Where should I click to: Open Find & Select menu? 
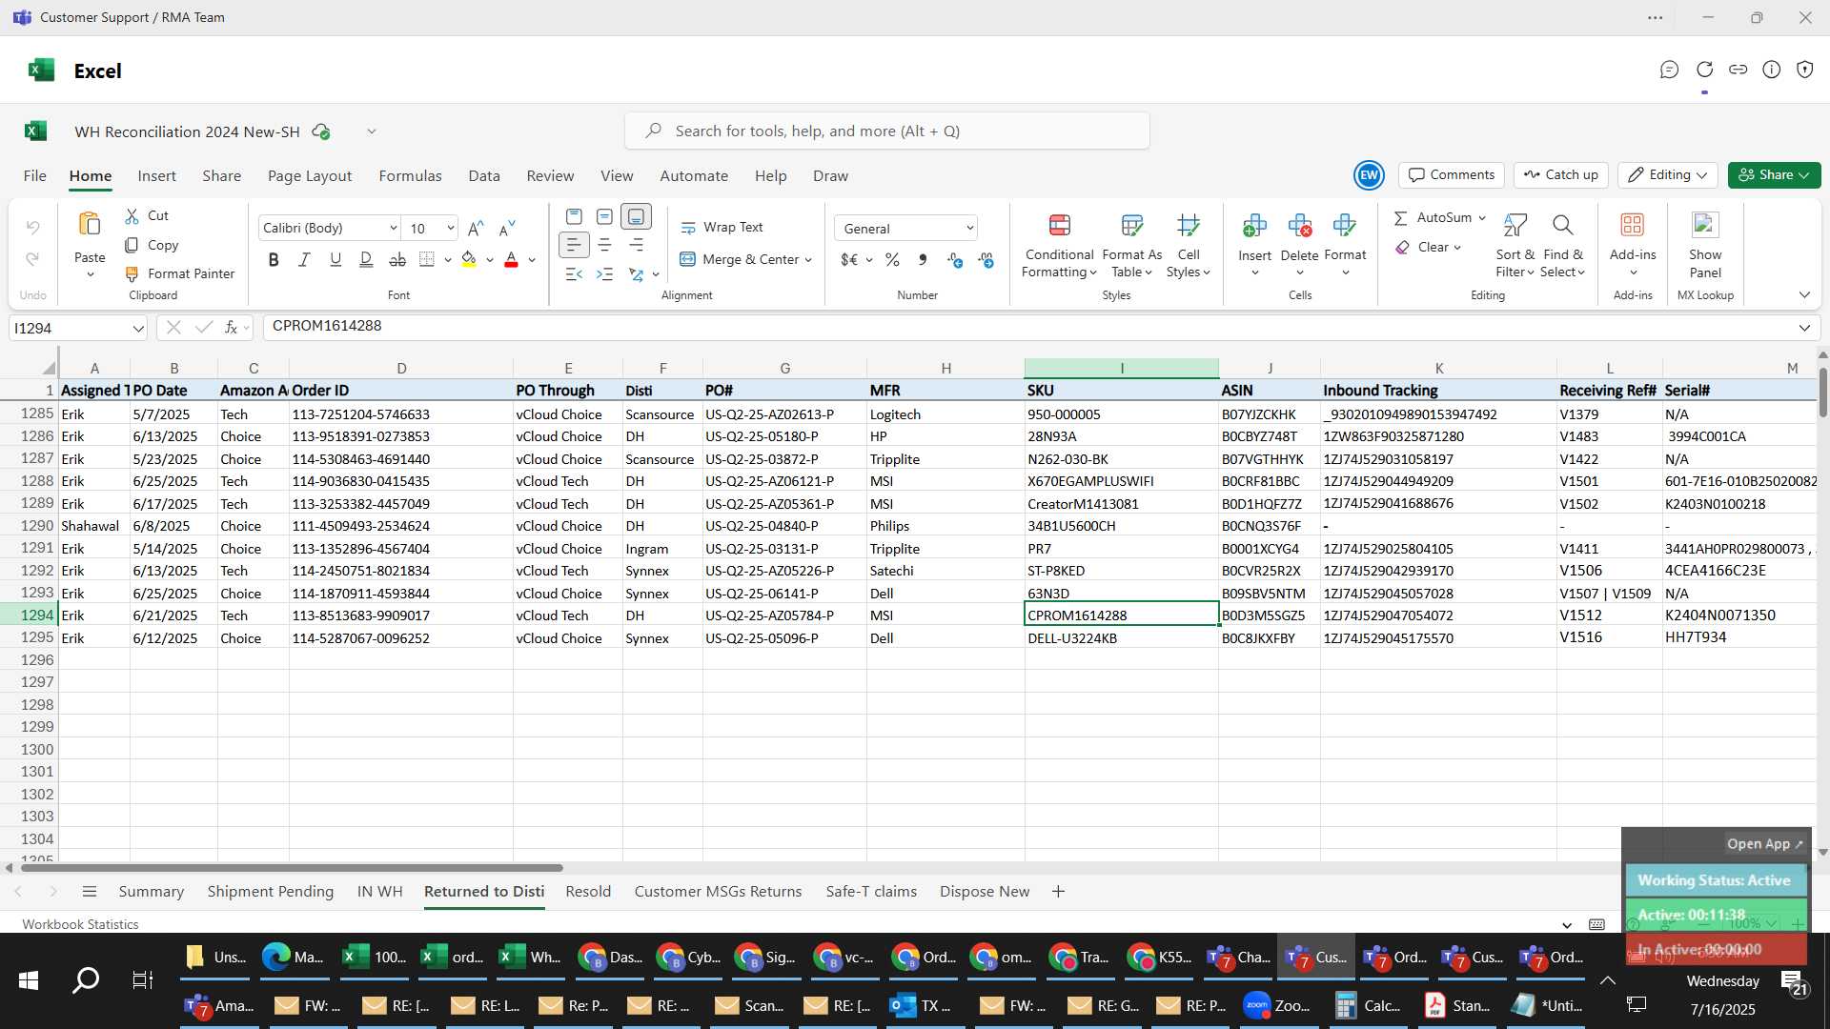[1562, 246]
